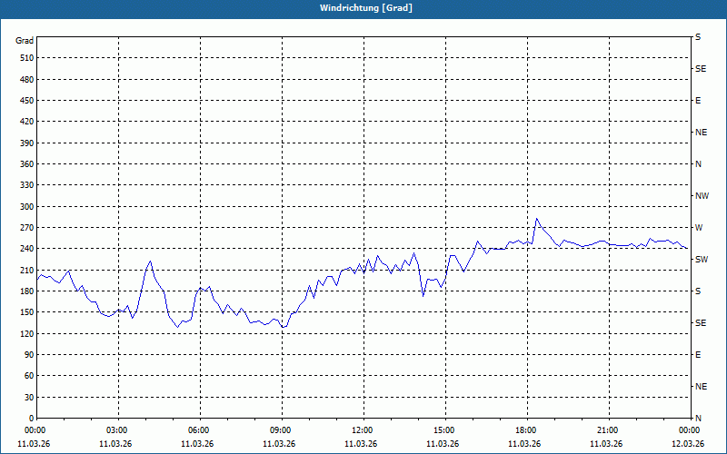Viewport: 727px width, 454px height.
Task: Click the Windrichtung [Grad] chart title
Action: click(366, 8)
